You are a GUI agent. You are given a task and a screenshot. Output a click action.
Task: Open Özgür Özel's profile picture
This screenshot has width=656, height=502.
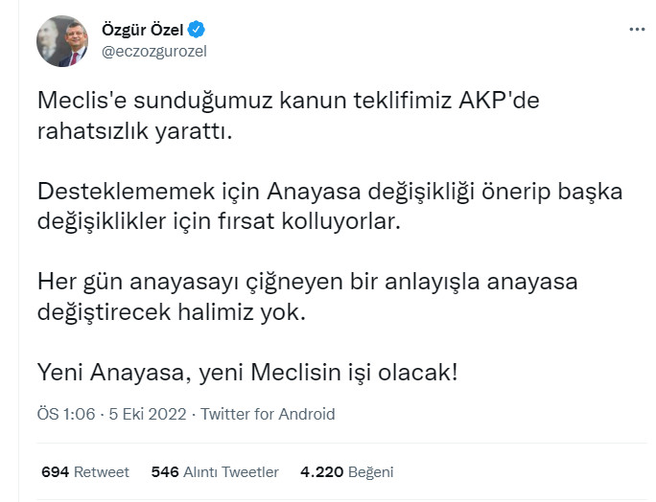click(x=62, y=40)
